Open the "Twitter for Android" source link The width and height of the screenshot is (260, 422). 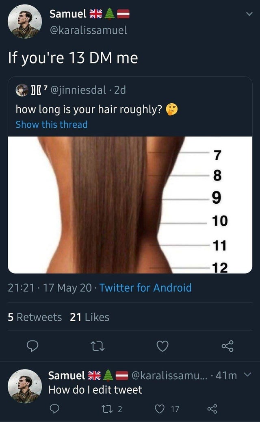145,288
